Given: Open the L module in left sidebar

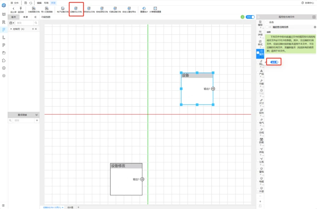Looking at the screenshot, I should pos(4,37).
